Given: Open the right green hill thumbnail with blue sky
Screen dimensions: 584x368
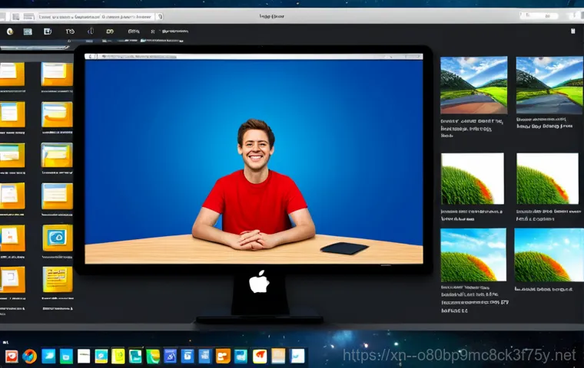Looking at the screenshot, I should coord(549,255).
